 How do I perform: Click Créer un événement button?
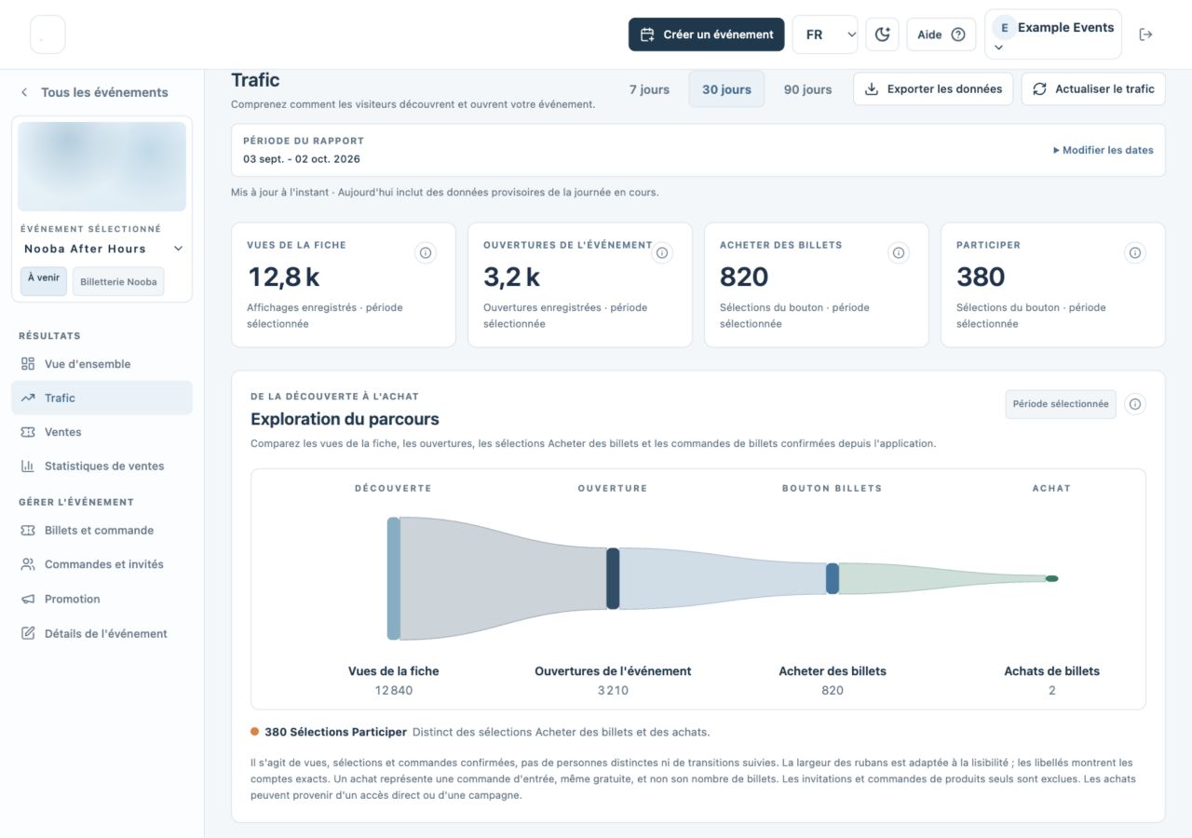(x=707, y=34)
